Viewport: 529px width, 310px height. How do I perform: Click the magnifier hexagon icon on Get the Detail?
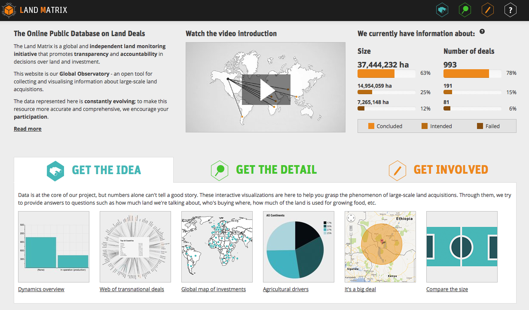tap(220, 171)
